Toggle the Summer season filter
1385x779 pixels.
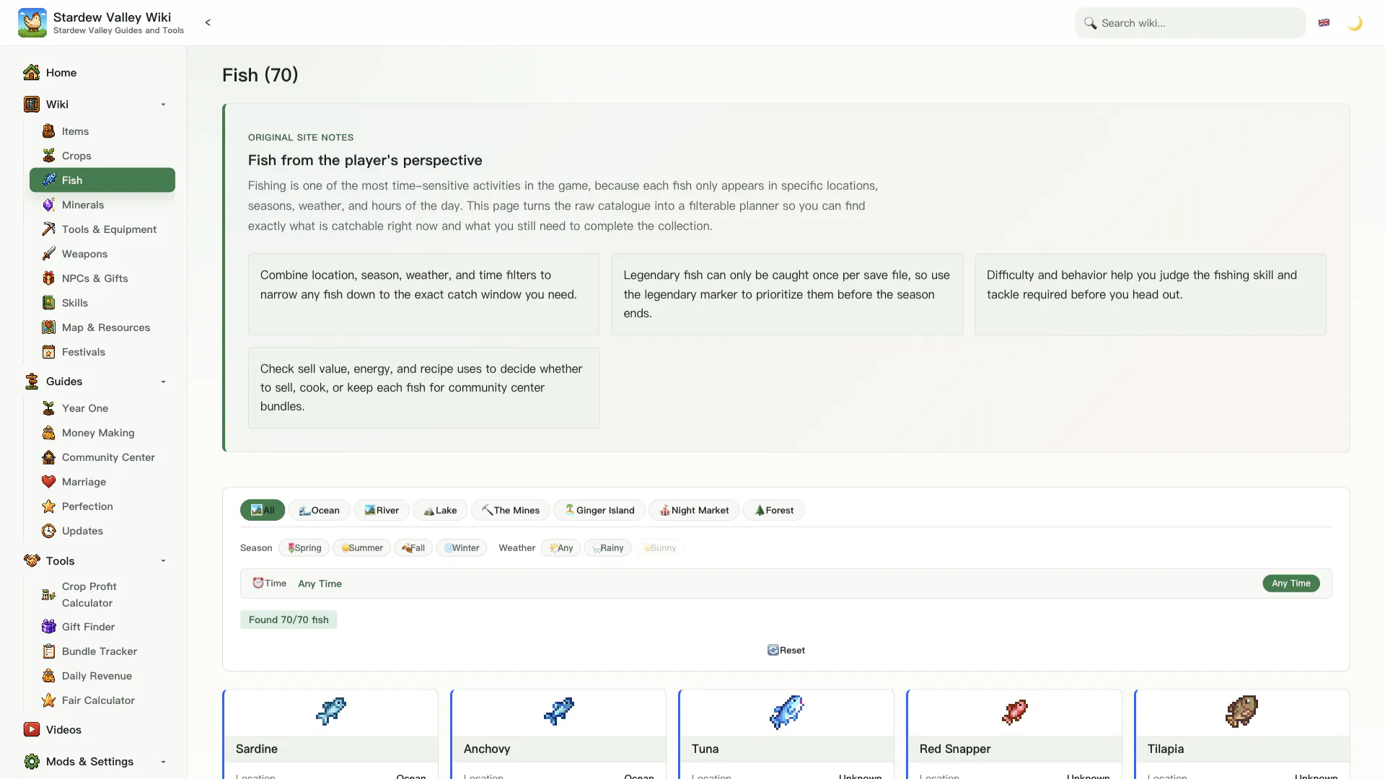coord(361,548)
